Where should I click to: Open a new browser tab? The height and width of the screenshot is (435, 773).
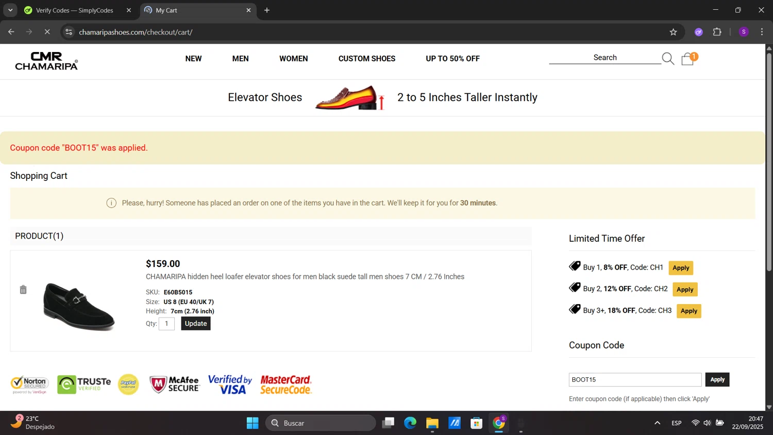tap(267, 10)
